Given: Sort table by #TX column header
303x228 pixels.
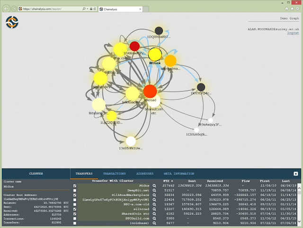Looking at the screenshot, I should coord(168,181).
